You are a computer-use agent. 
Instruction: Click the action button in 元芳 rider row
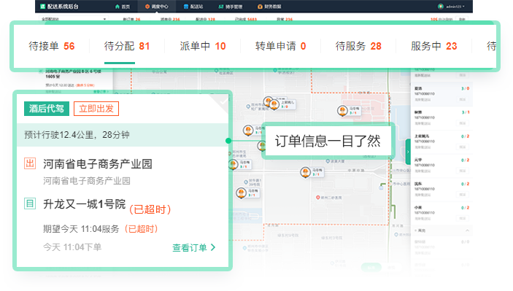click(x=463, y=171)
